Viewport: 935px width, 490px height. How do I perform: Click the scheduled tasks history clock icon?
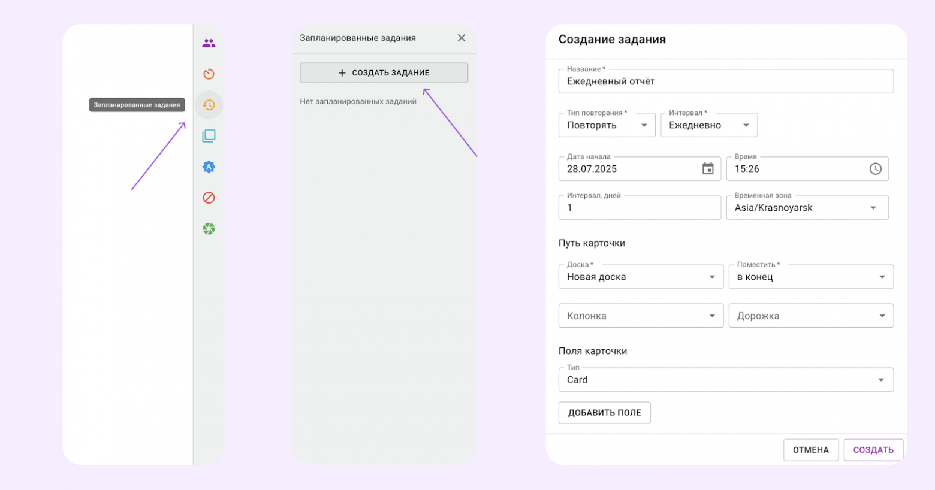point(208,104)
